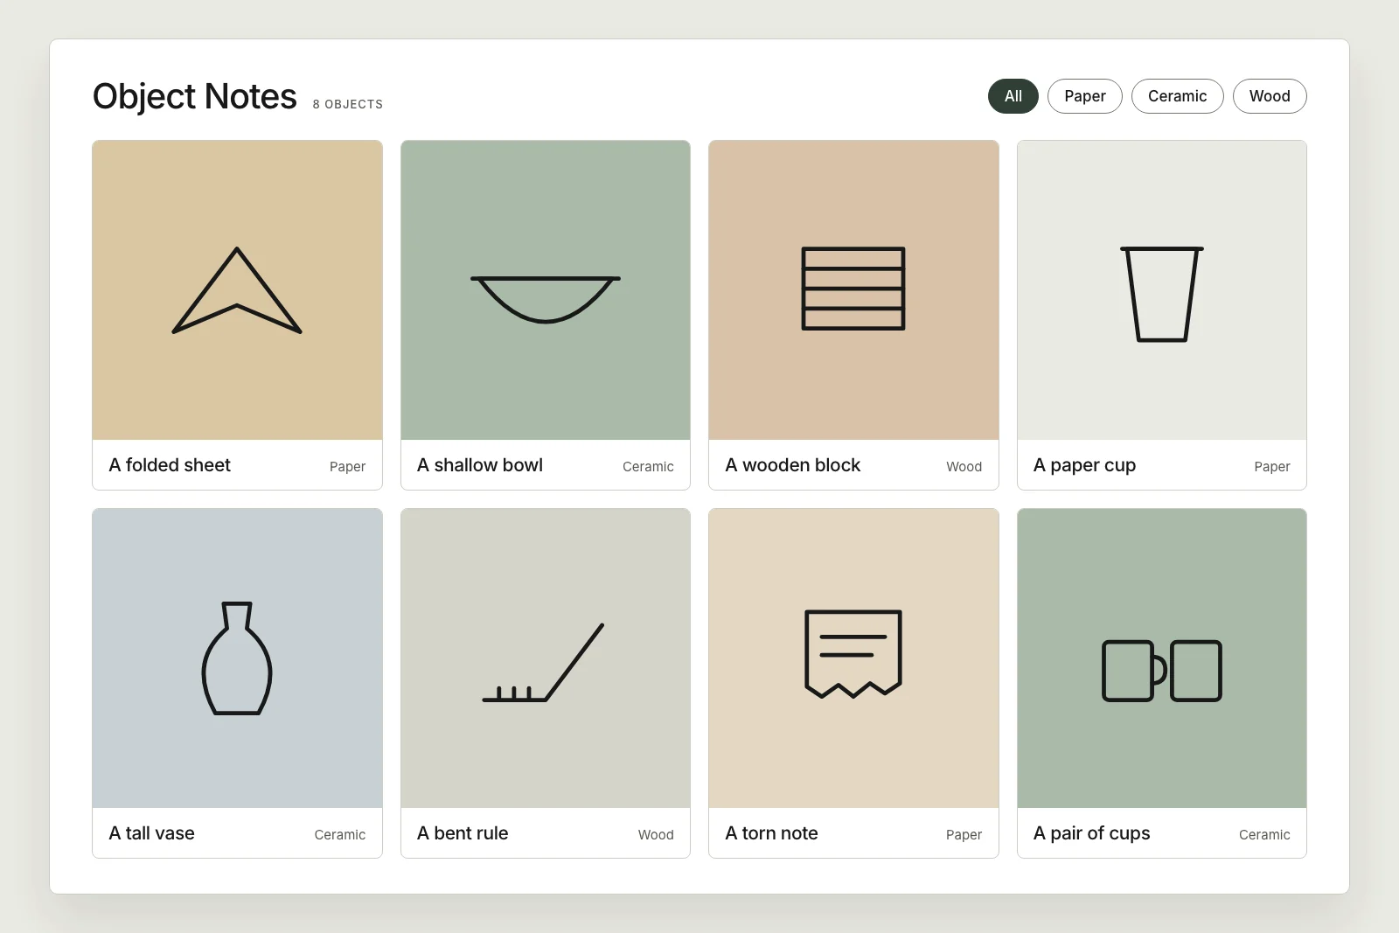Click the pair of cups icon

(1162, 671)
